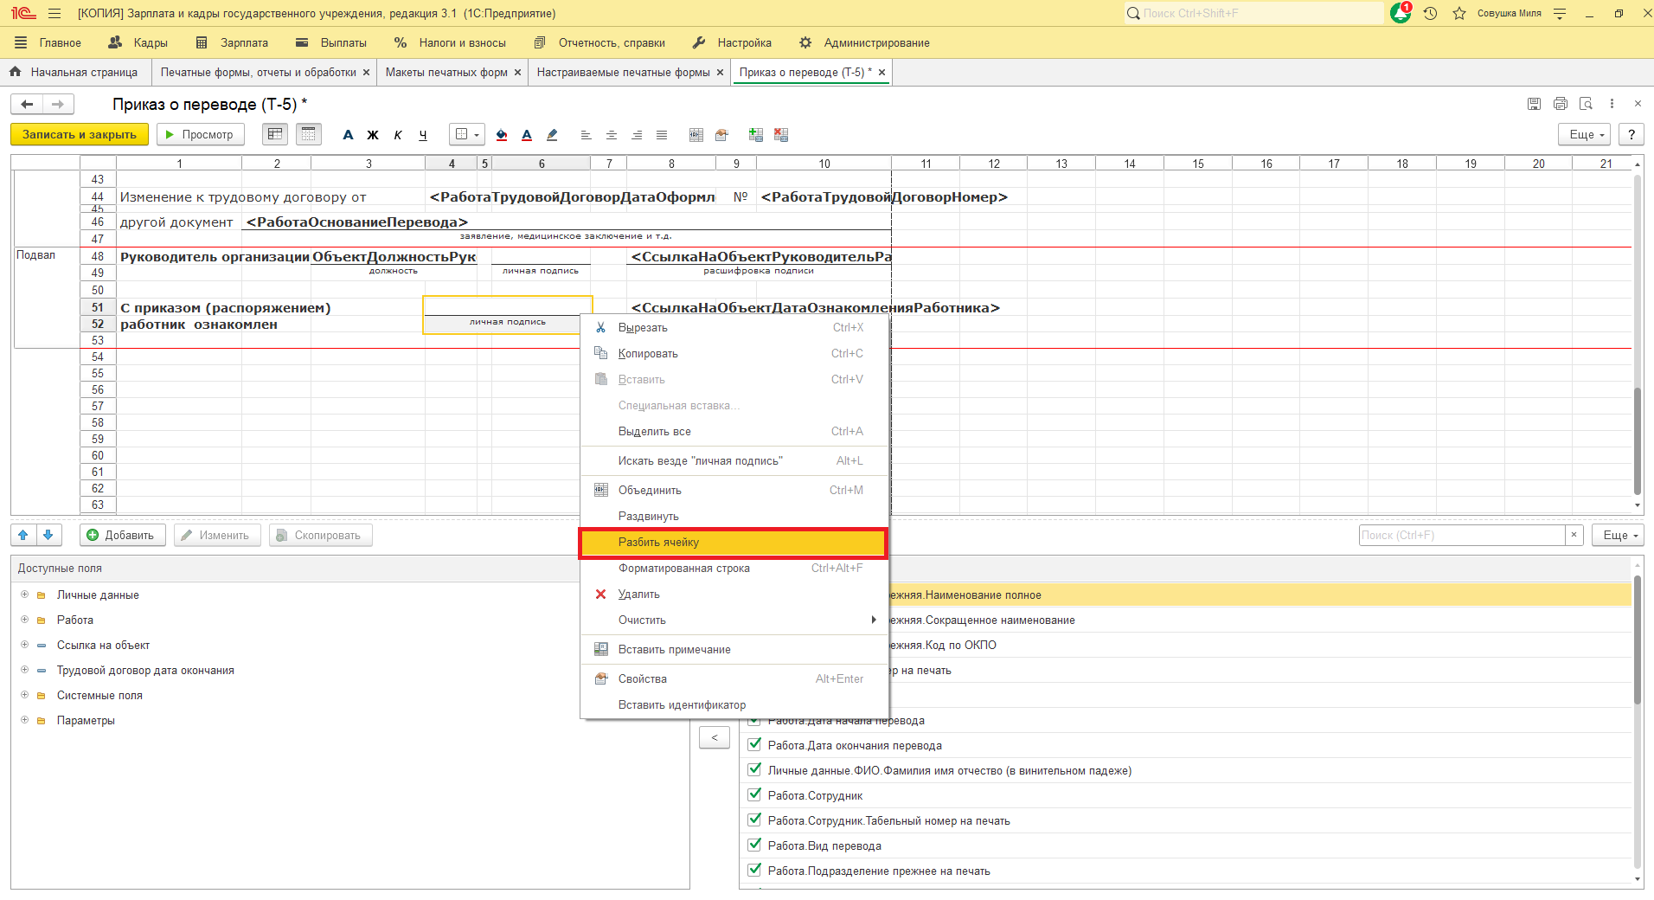Viewport: 1654px width, 900px height.
Task: Open the Зарплата main menu section
Action: click(232, 43)
